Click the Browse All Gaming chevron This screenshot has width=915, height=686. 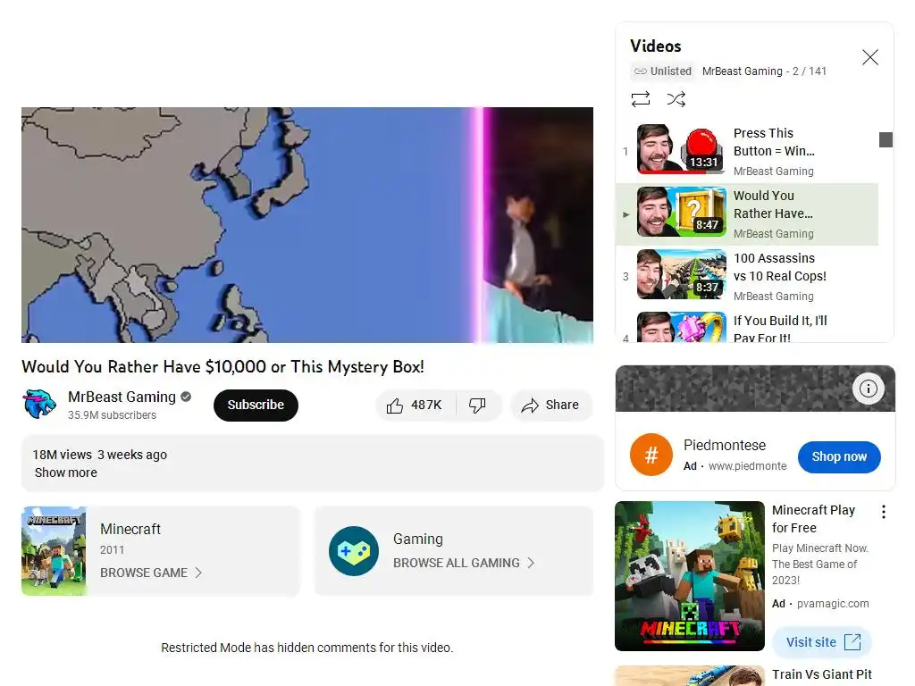(x=531, y=563)
